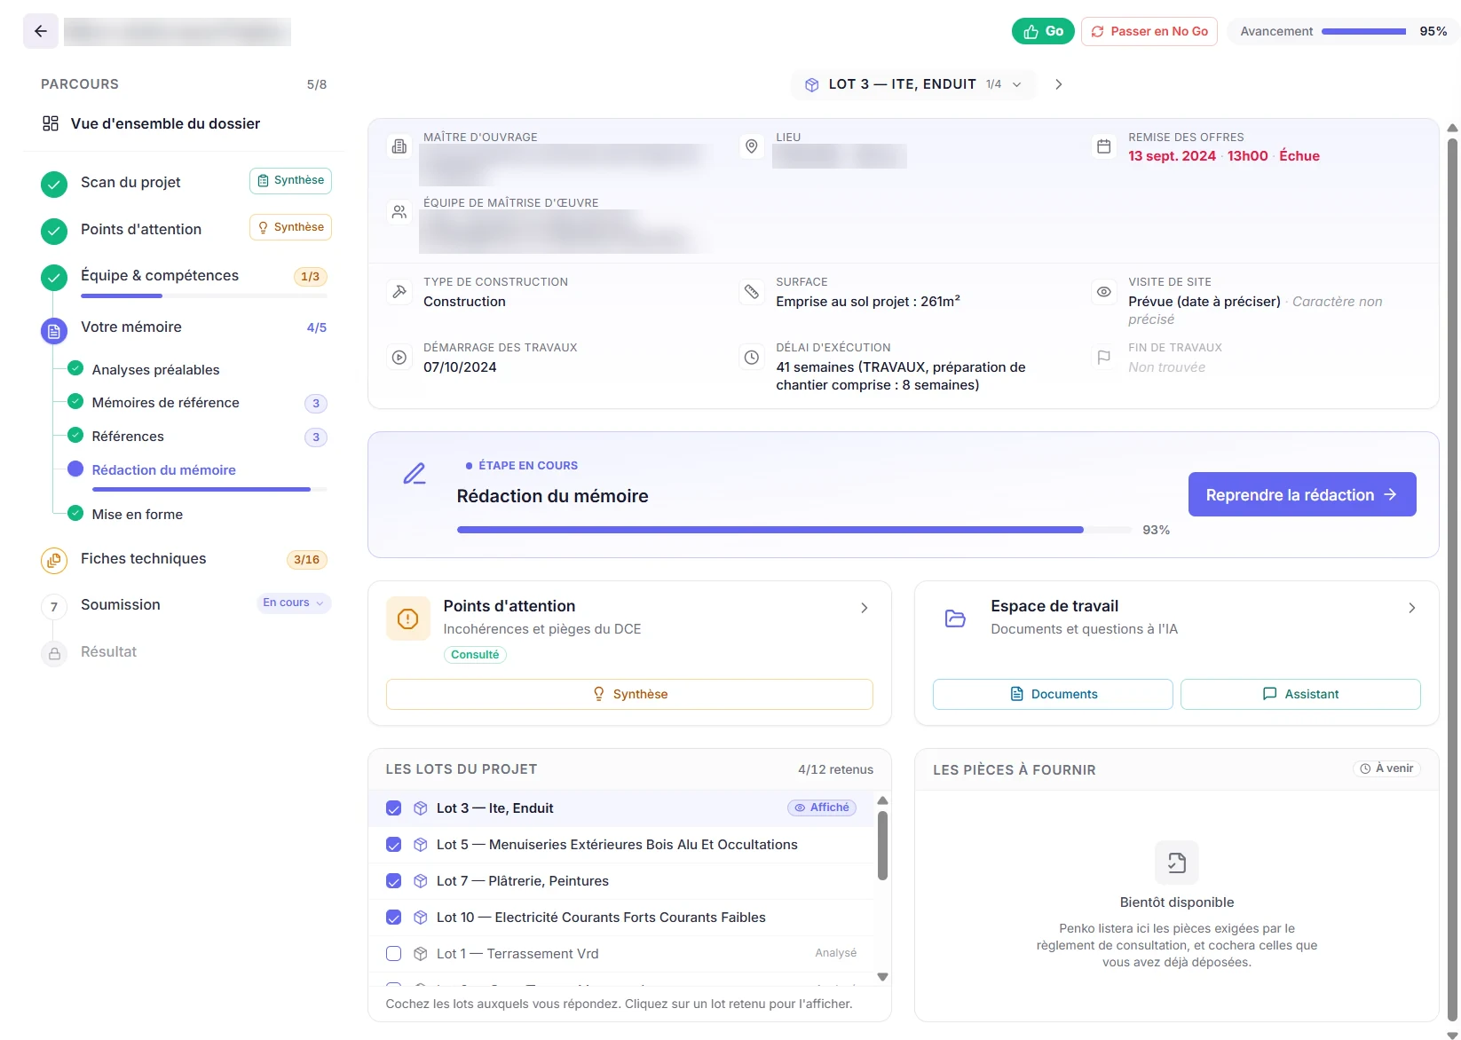Click Reprendre la rédaction button
Image resolution: width=1461 pixels, height=1040 pixels.
point(1302,494)
